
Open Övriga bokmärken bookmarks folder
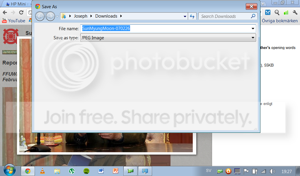[279, 21]
